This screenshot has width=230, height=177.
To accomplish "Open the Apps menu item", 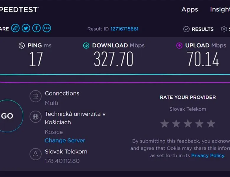I will tap(190, 10).
